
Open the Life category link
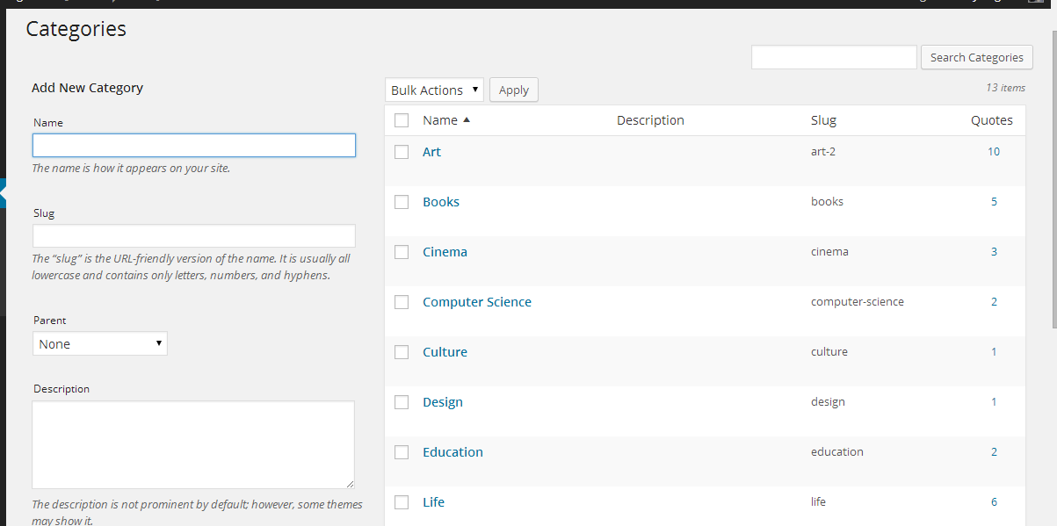pyautogui.click(x=433, y=502)
